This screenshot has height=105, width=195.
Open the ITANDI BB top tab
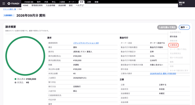pyautogui.click(x=29, y=2)
